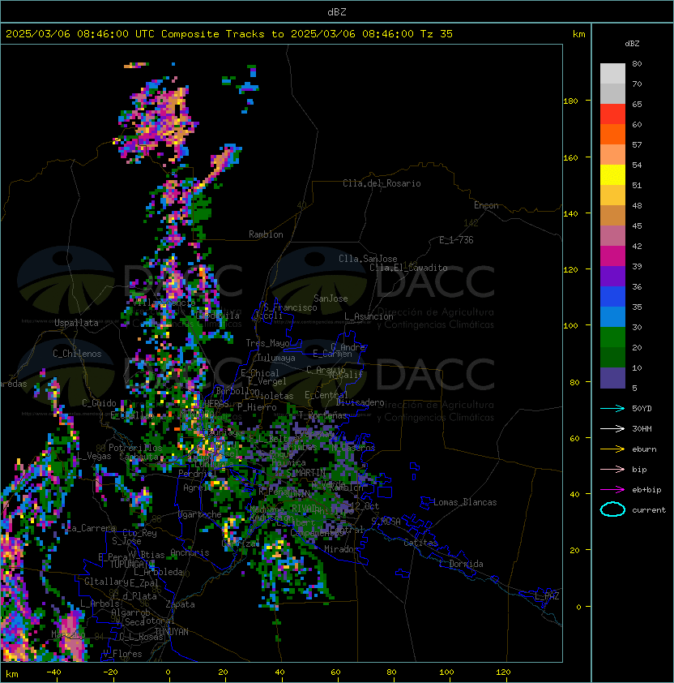Image resolution: width=674 pixels, height=683 pixels.
Task: Click the 'C_Guido' place label
Action: (99, 403)
